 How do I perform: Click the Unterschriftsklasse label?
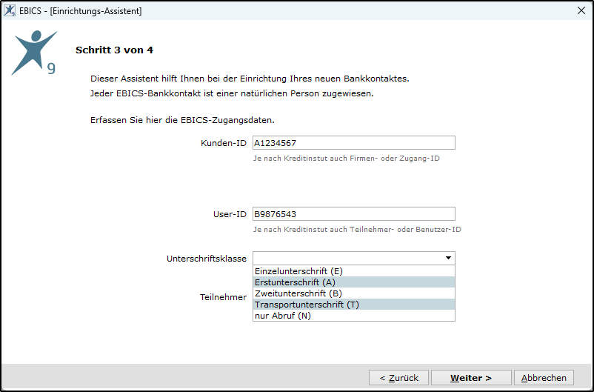pyautogui.click(x=207, y=259)
